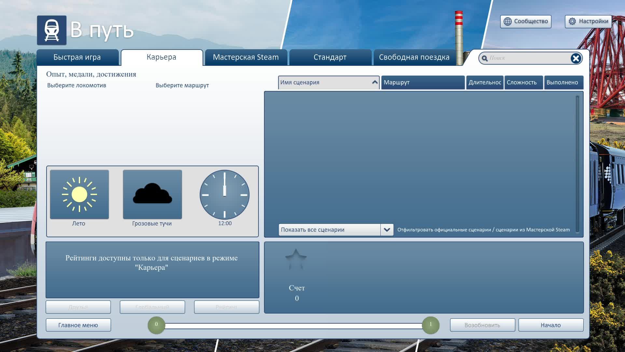Select the sunny Лето weather icon
This screenshot has height=352, width=625.
click(79, 194)
